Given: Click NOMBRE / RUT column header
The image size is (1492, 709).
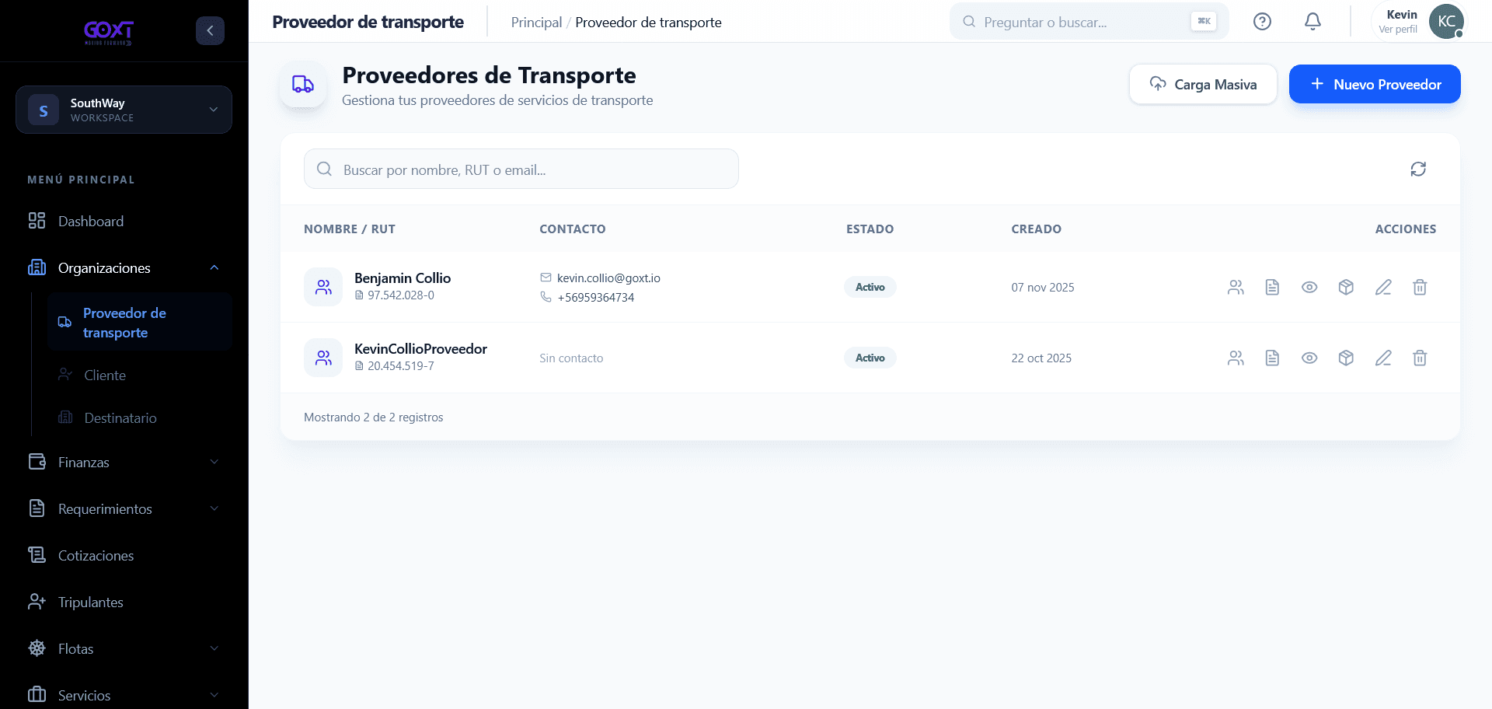Looking at the screenshot, I should (350, 229).
